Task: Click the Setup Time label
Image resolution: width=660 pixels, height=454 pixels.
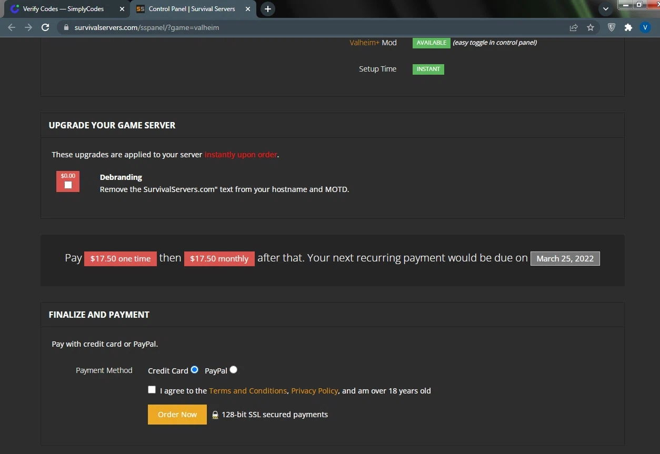Action: click(x=378, y=69)
